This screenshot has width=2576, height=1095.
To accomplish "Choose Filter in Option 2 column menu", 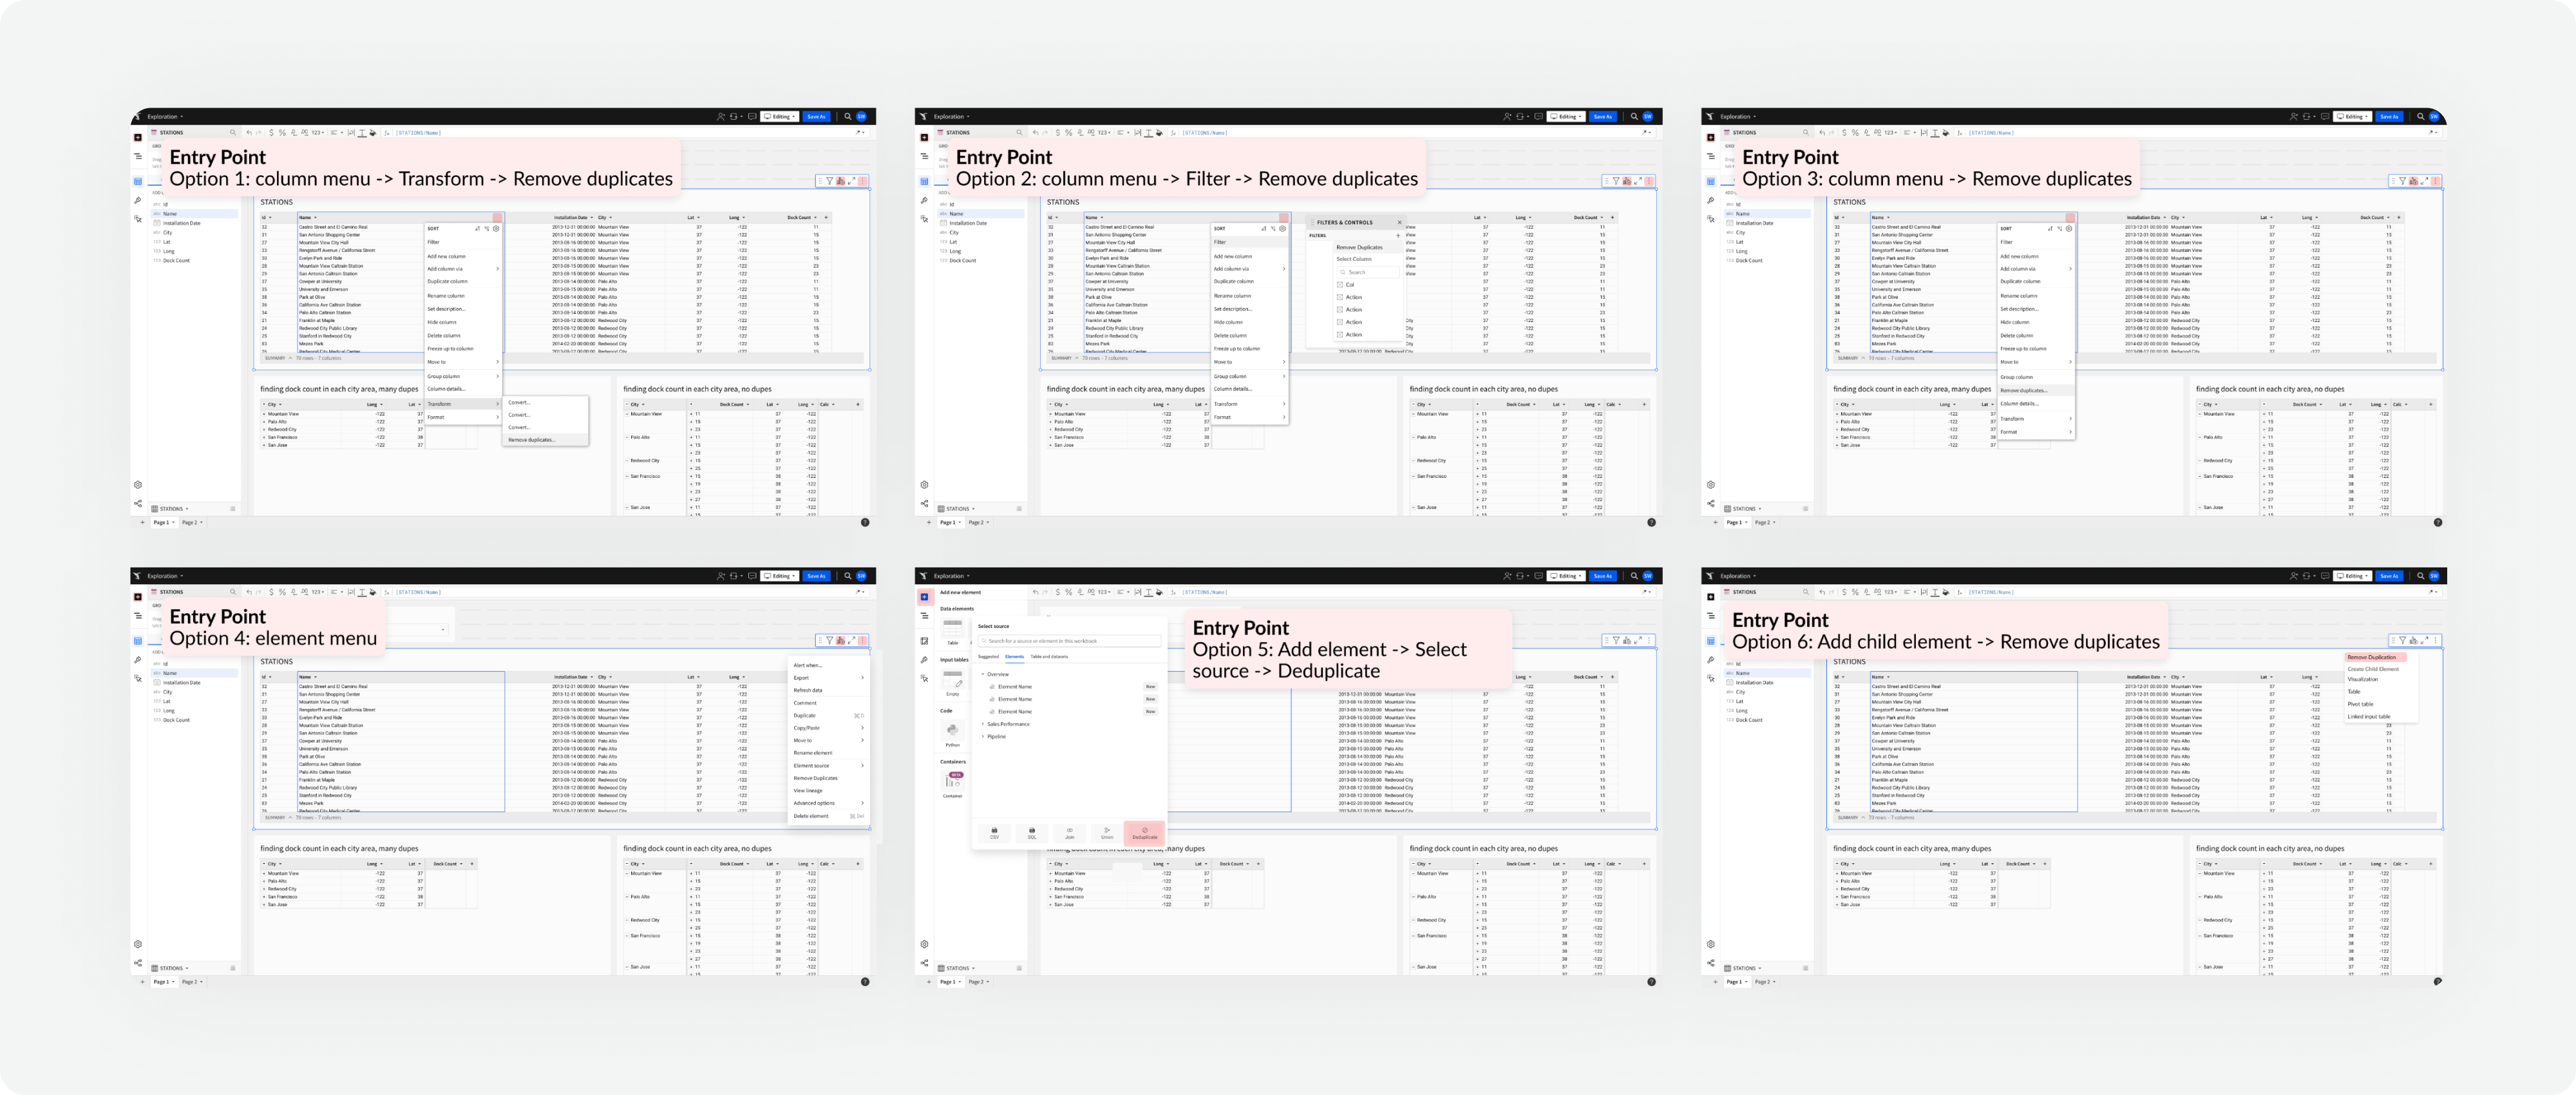I will (1249, 242).
